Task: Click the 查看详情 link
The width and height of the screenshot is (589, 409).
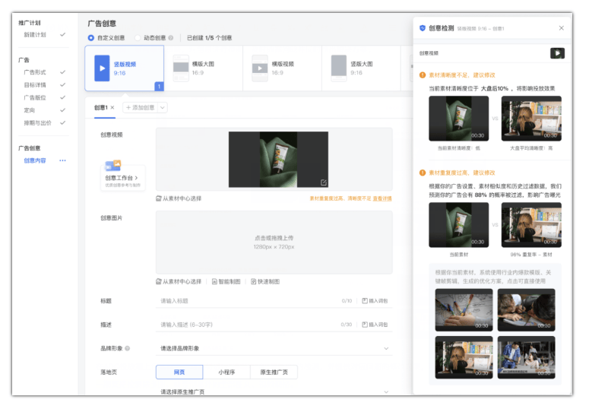Action: 382,198
